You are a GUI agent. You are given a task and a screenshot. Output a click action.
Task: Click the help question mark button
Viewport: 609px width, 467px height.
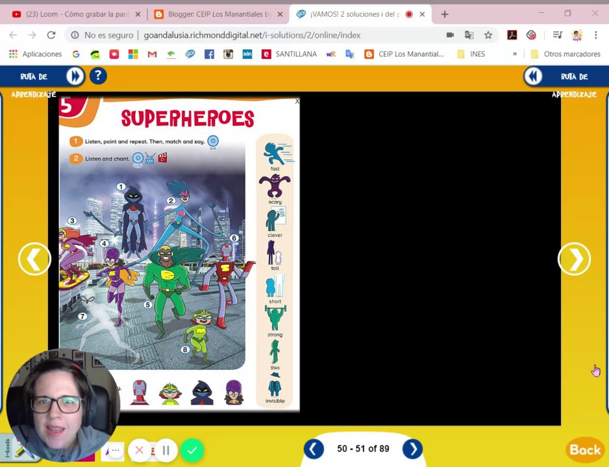pyautogui.click(x=98, y=76)
